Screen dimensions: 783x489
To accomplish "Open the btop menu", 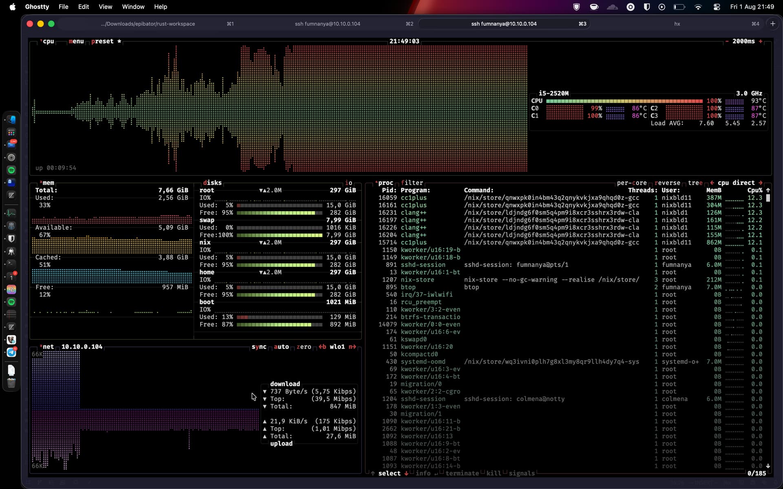I will (76, 41).
